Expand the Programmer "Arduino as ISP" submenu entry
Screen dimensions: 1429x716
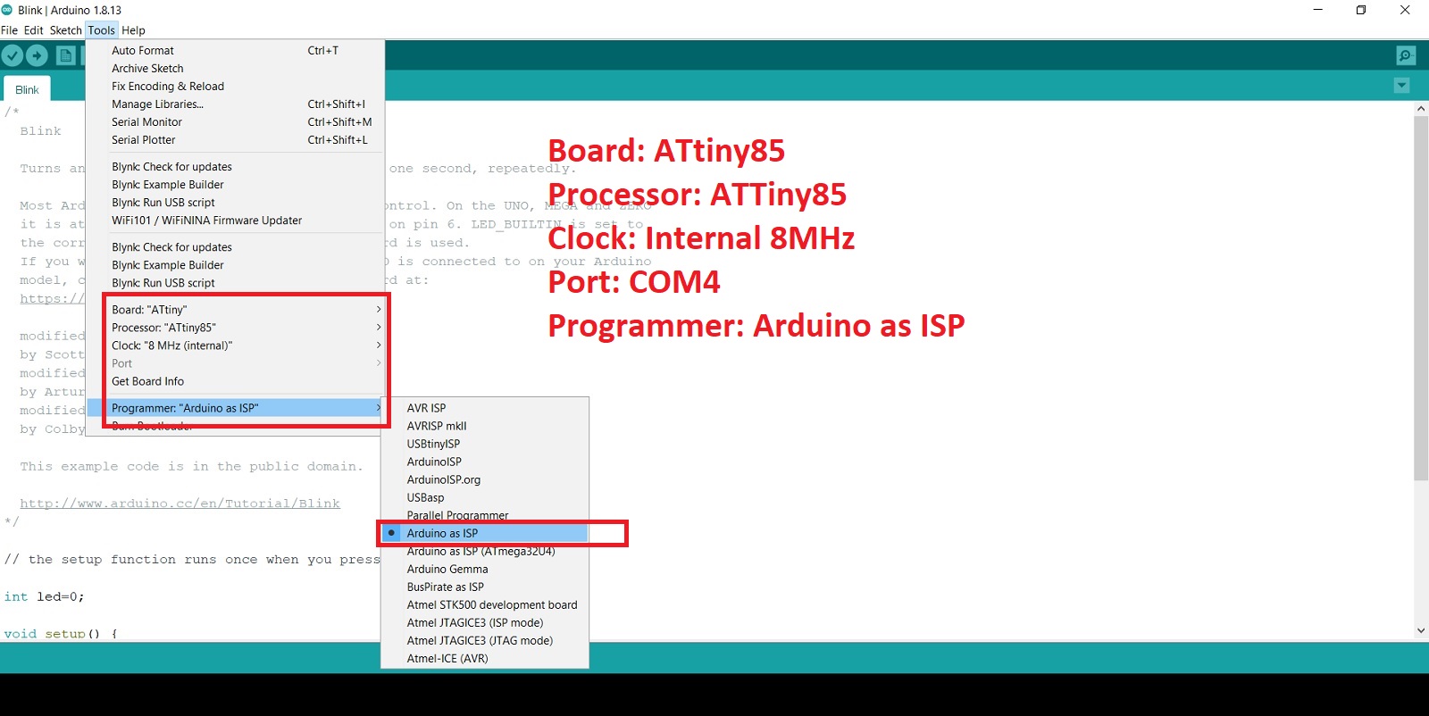click(x=236, y=408)
